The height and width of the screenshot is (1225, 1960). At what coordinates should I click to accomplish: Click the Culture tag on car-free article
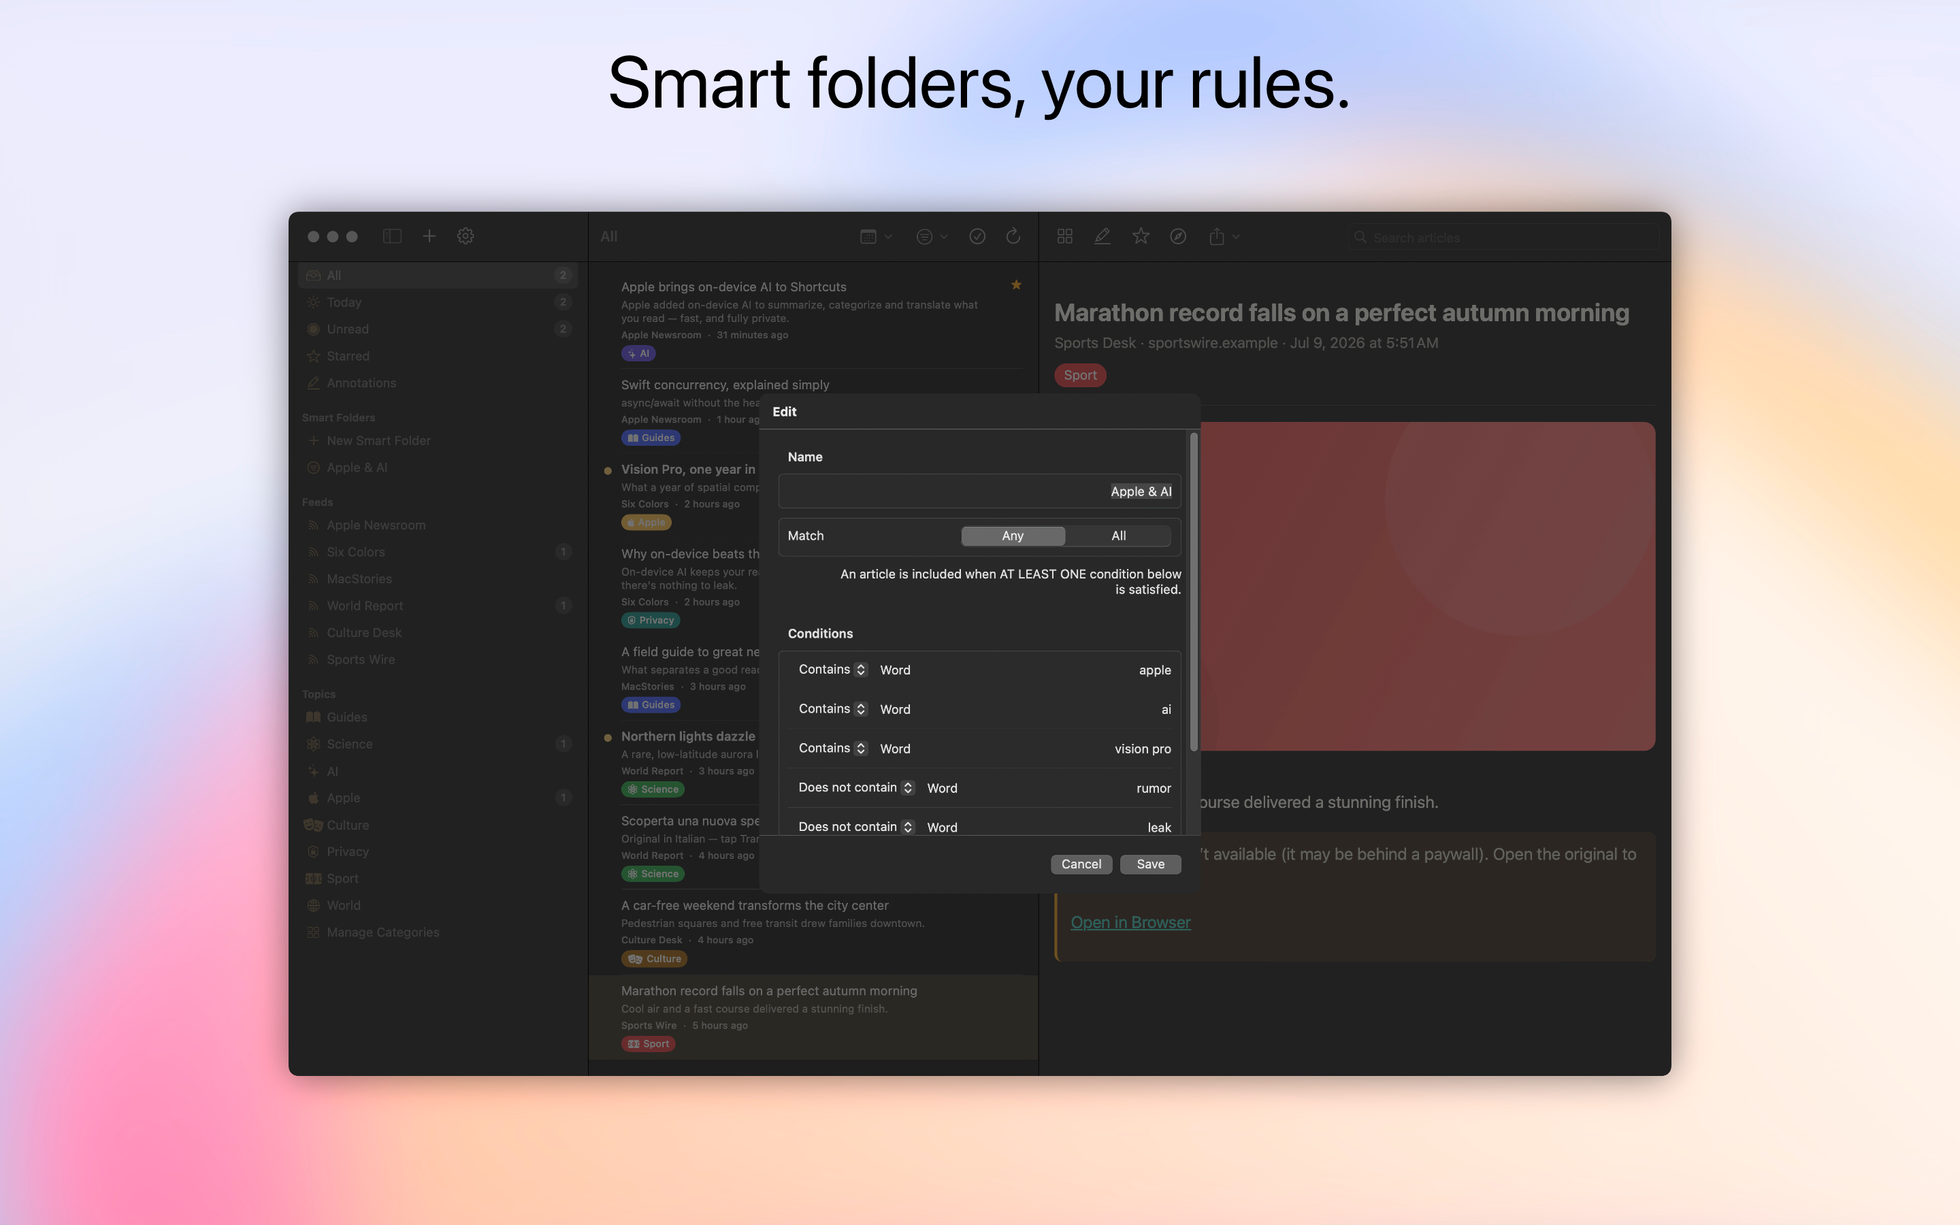coord(655,958)
